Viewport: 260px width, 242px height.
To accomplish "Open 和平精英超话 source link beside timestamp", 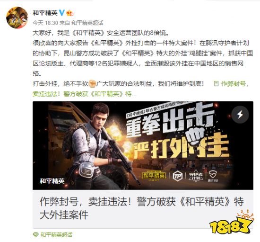I will (x=87, y=23).
